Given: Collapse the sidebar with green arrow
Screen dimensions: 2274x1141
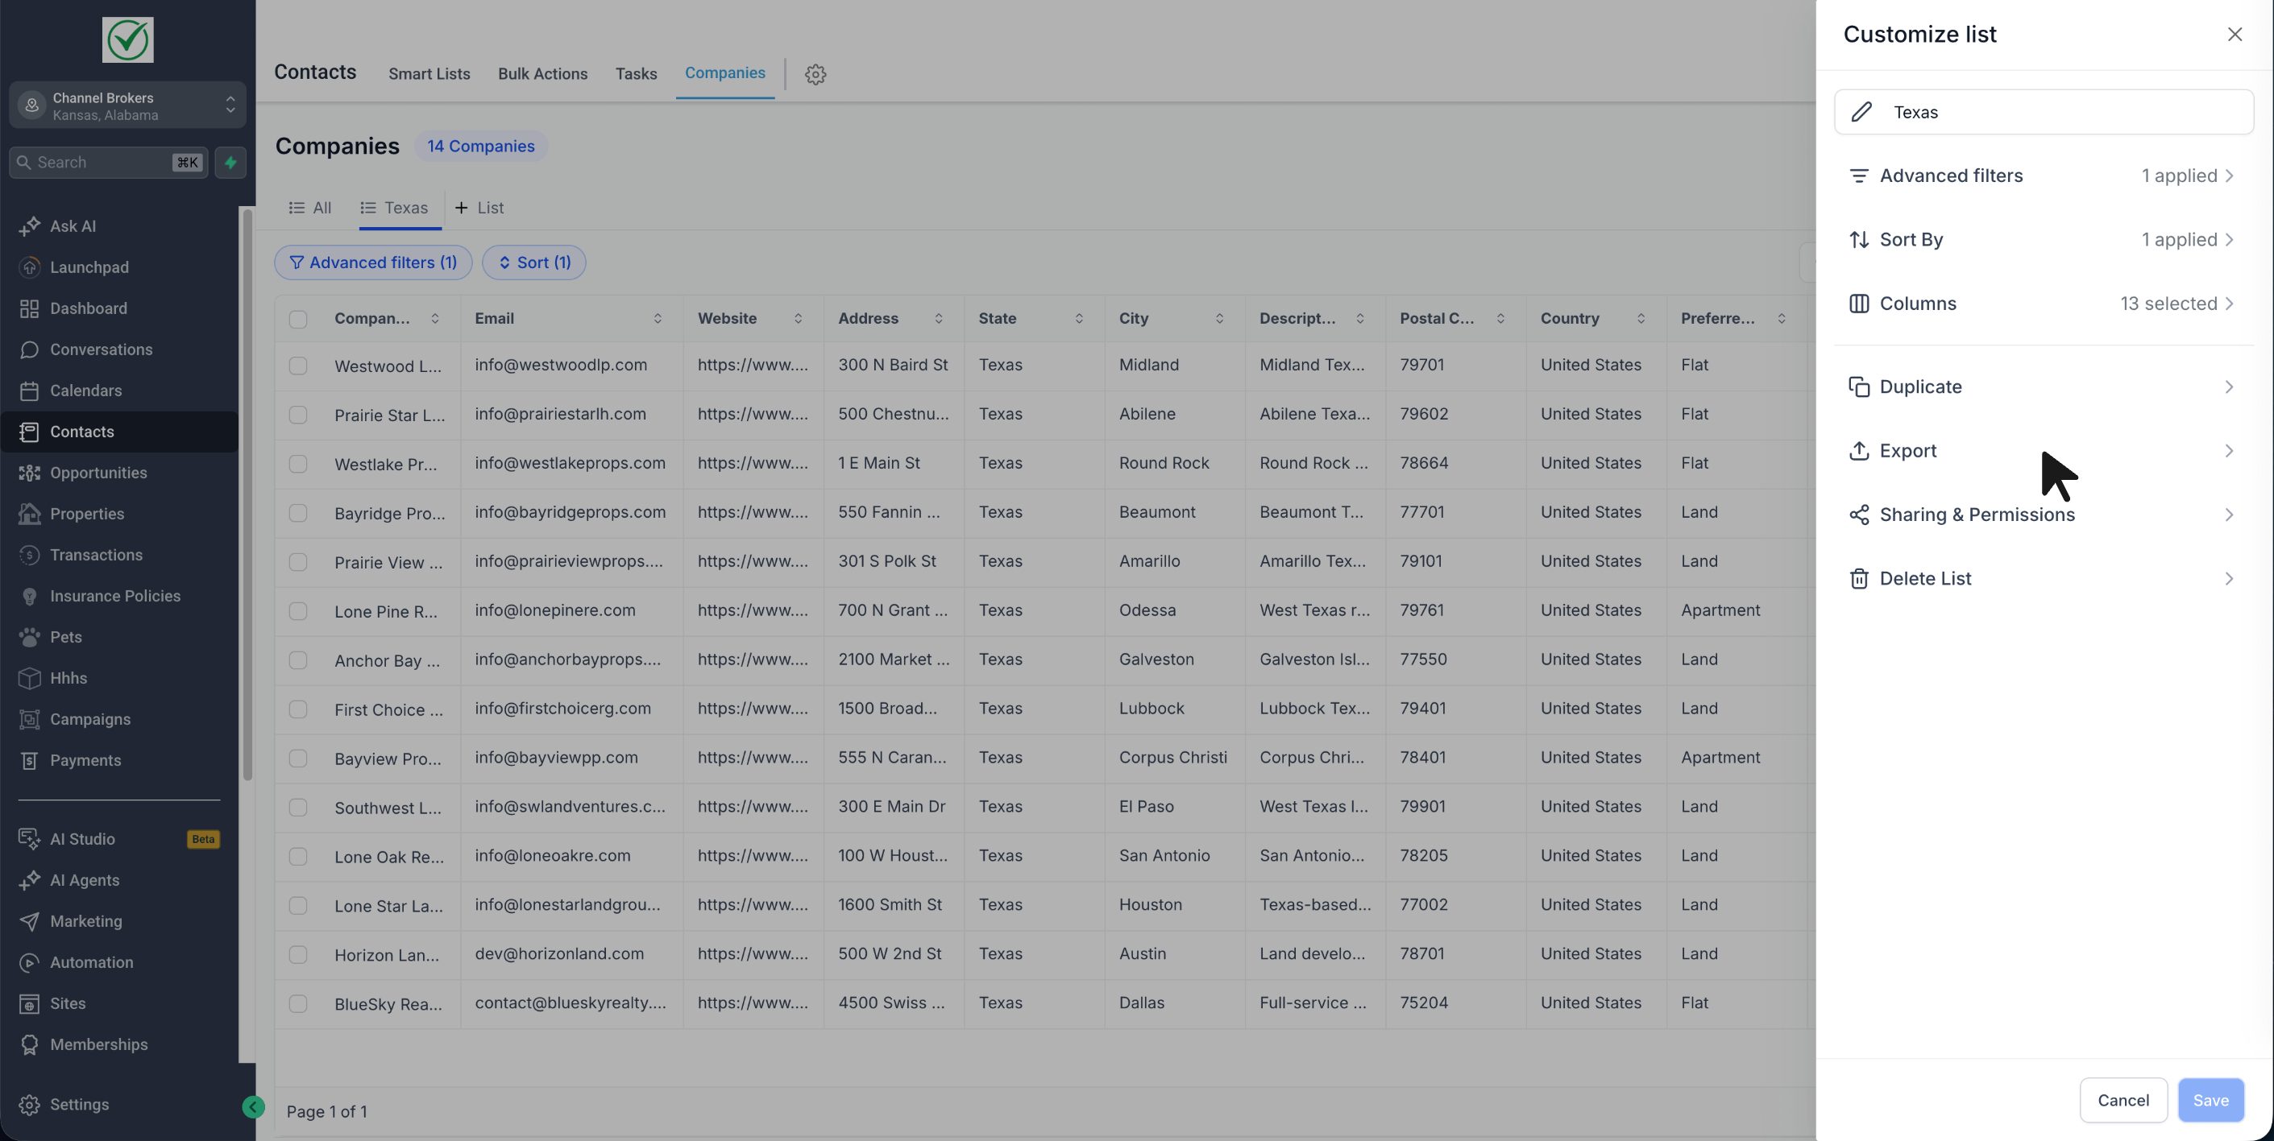Looking at the screenshot, I should [253, 1106].
